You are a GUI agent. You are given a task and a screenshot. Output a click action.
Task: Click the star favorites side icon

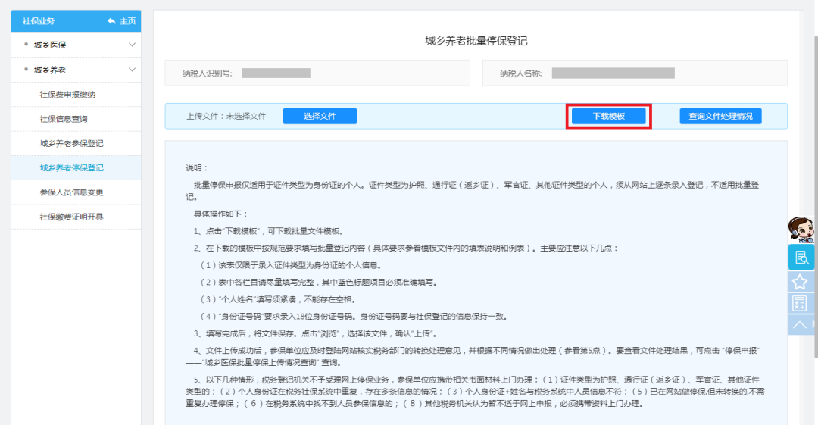coord(800,282)
